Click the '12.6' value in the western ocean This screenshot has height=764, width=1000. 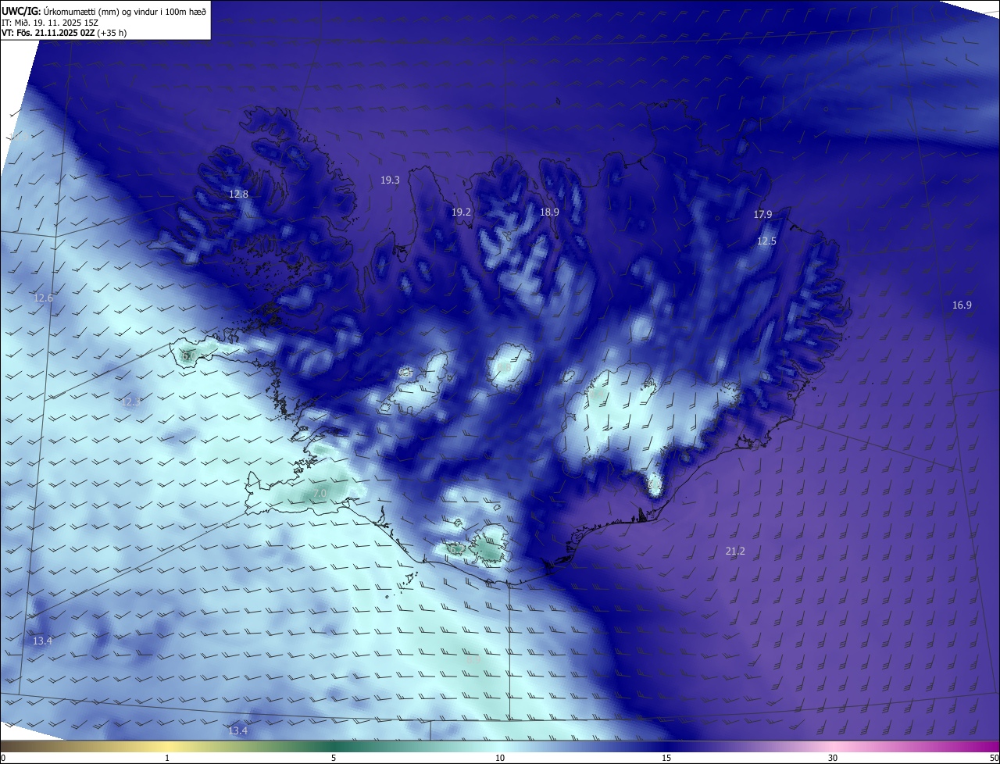[43, 298]
